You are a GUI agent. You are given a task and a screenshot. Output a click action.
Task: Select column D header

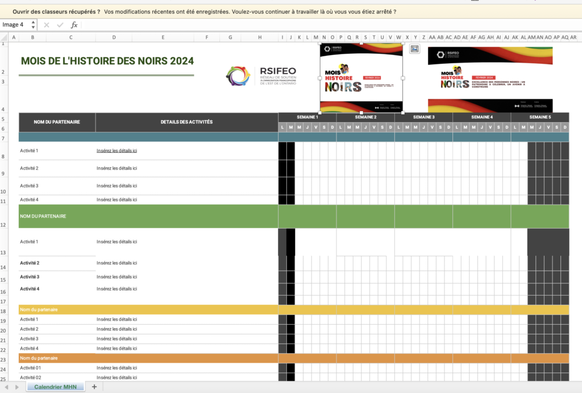114,38
